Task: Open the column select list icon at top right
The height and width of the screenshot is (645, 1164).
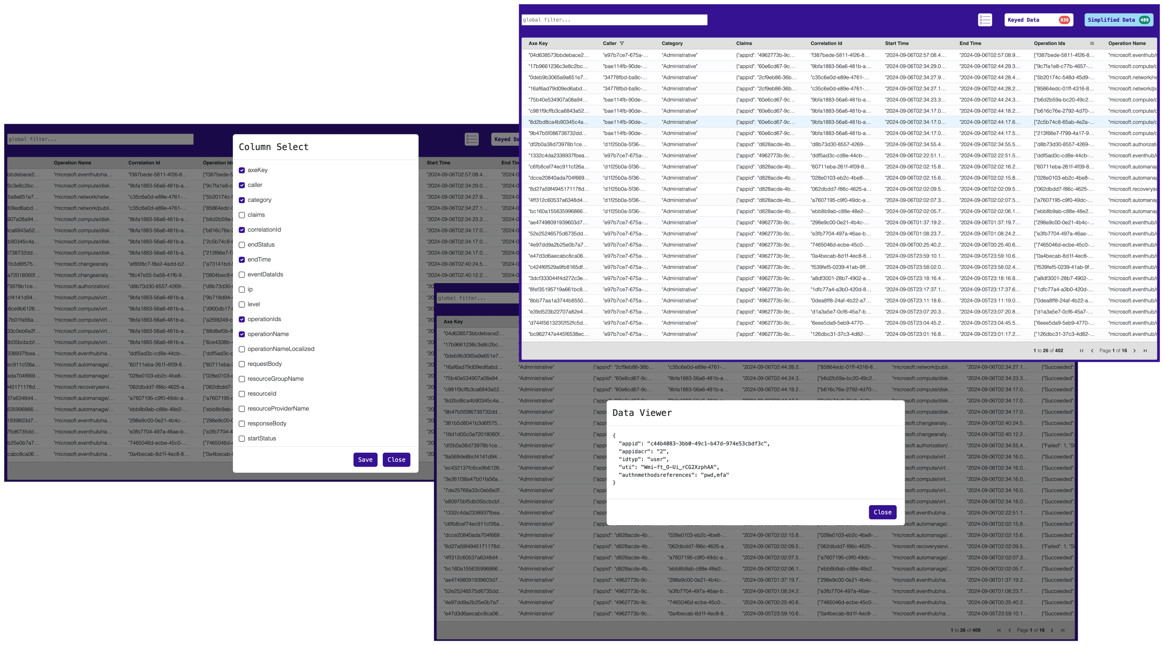Action: (985, 19)
